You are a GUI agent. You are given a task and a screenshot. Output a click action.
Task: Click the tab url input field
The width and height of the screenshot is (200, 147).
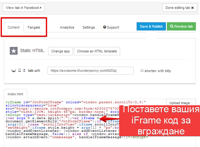[x=90, y=71]
